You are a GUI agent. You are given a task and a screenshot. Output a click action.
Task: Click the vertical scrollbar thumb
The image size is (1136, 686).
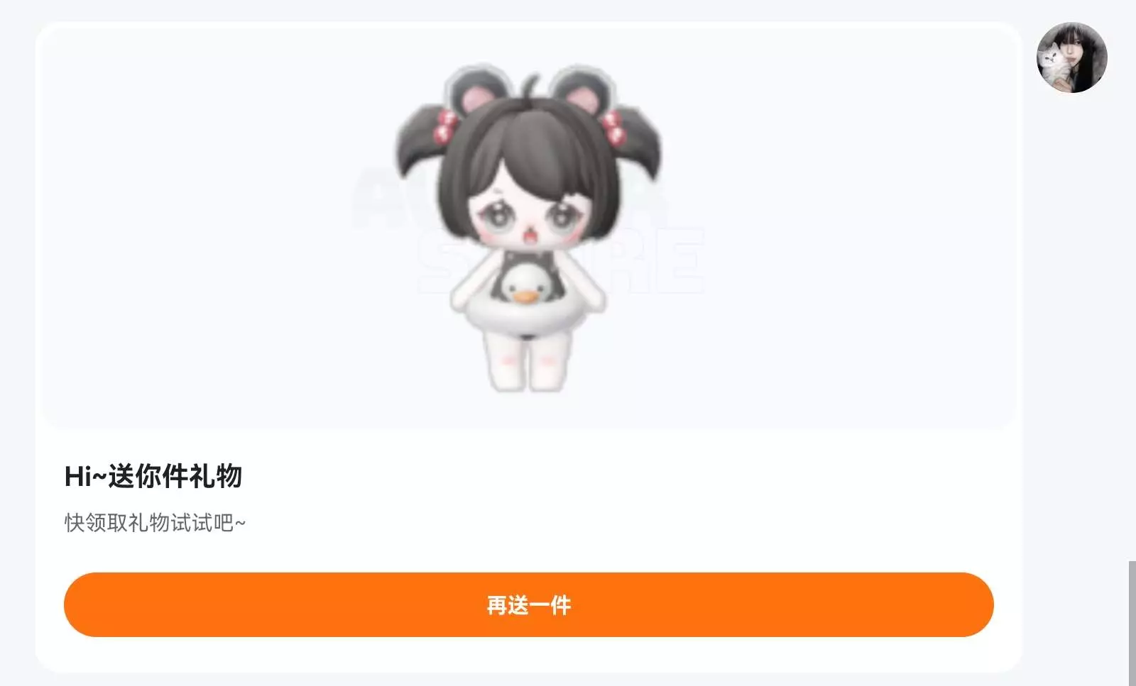click(x=1132, y=623)
